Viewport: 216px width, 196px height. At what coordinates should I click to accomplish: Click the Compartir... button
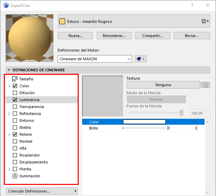[x=153, y=36]
